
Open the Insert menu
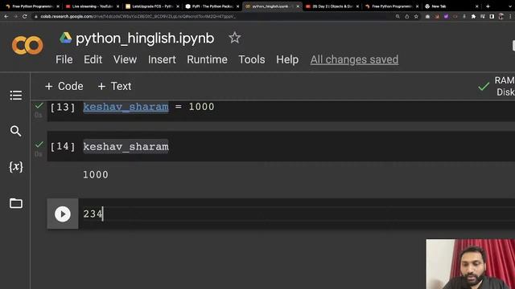pos(162,59)
